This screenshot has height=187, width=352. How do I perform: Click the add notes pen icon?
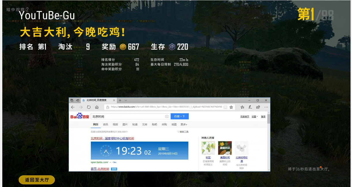coord(250,107)
